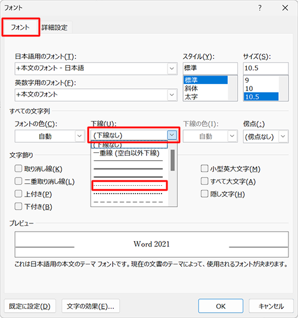Check 隠し文字(H) option
Screen dimensions: 298x318
(204, 194)
